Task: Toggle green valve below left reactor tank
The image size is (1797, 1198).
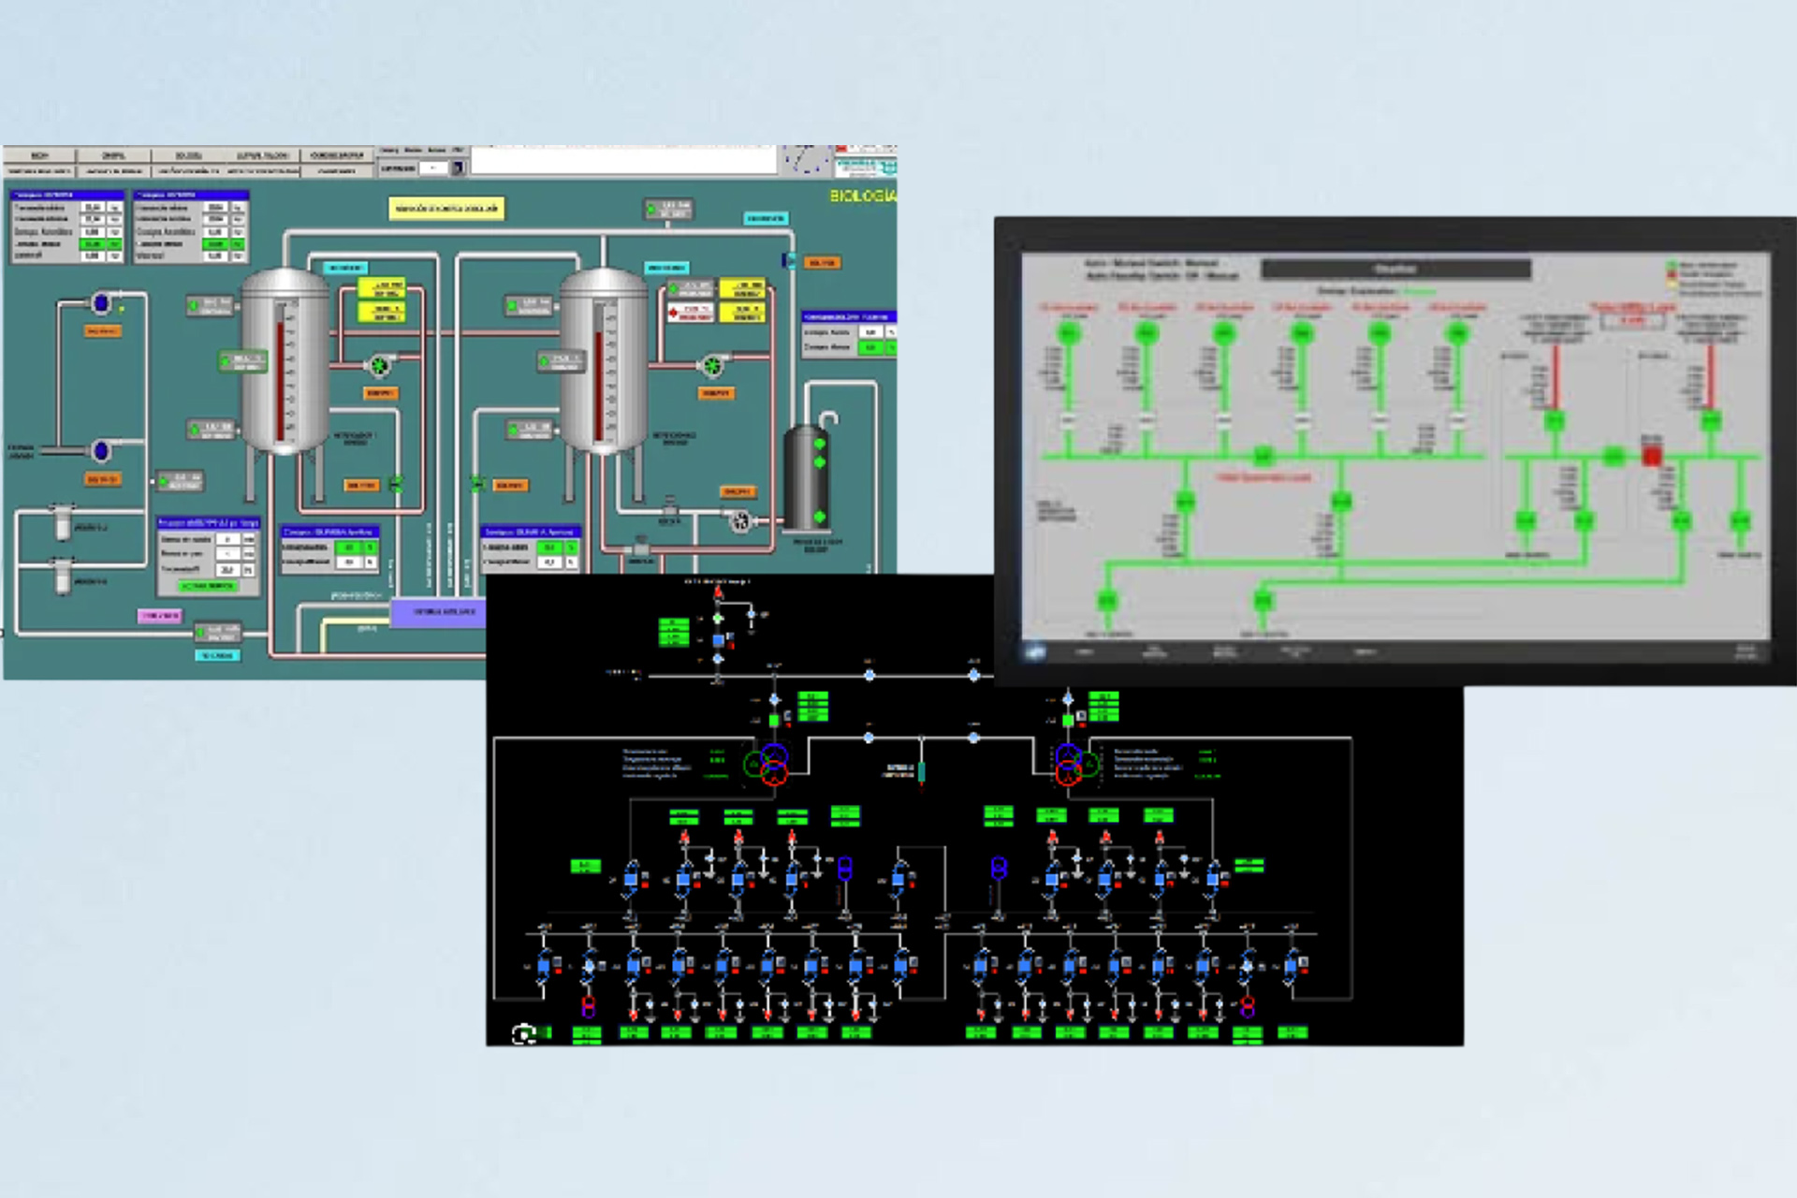Action: pos(396,484)
